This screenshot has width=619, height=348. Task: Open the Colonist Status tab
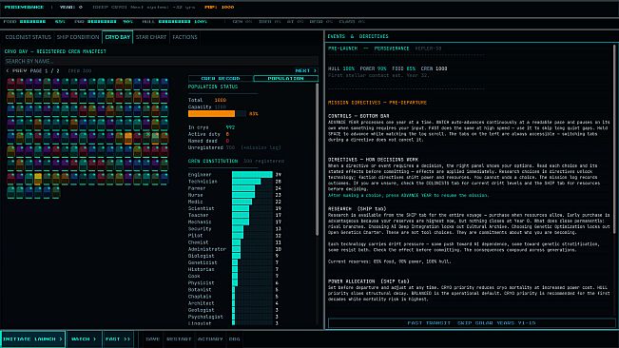28,37
